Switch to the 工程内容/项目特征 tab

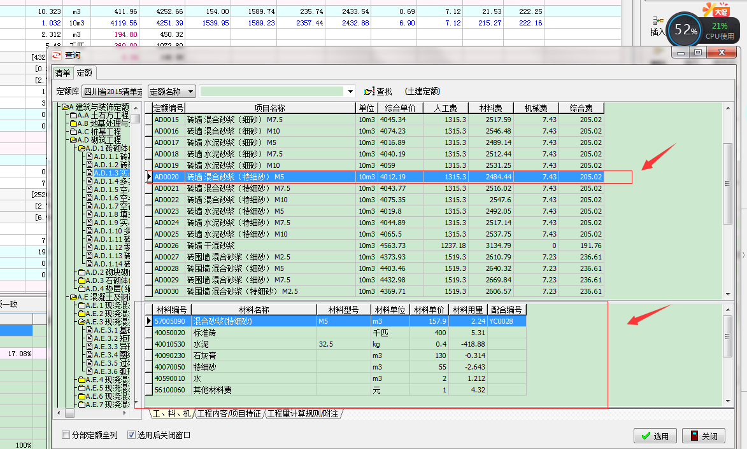click(229, 414)
